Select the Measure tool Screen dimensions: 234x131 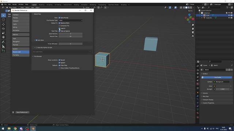pos(3,47)
